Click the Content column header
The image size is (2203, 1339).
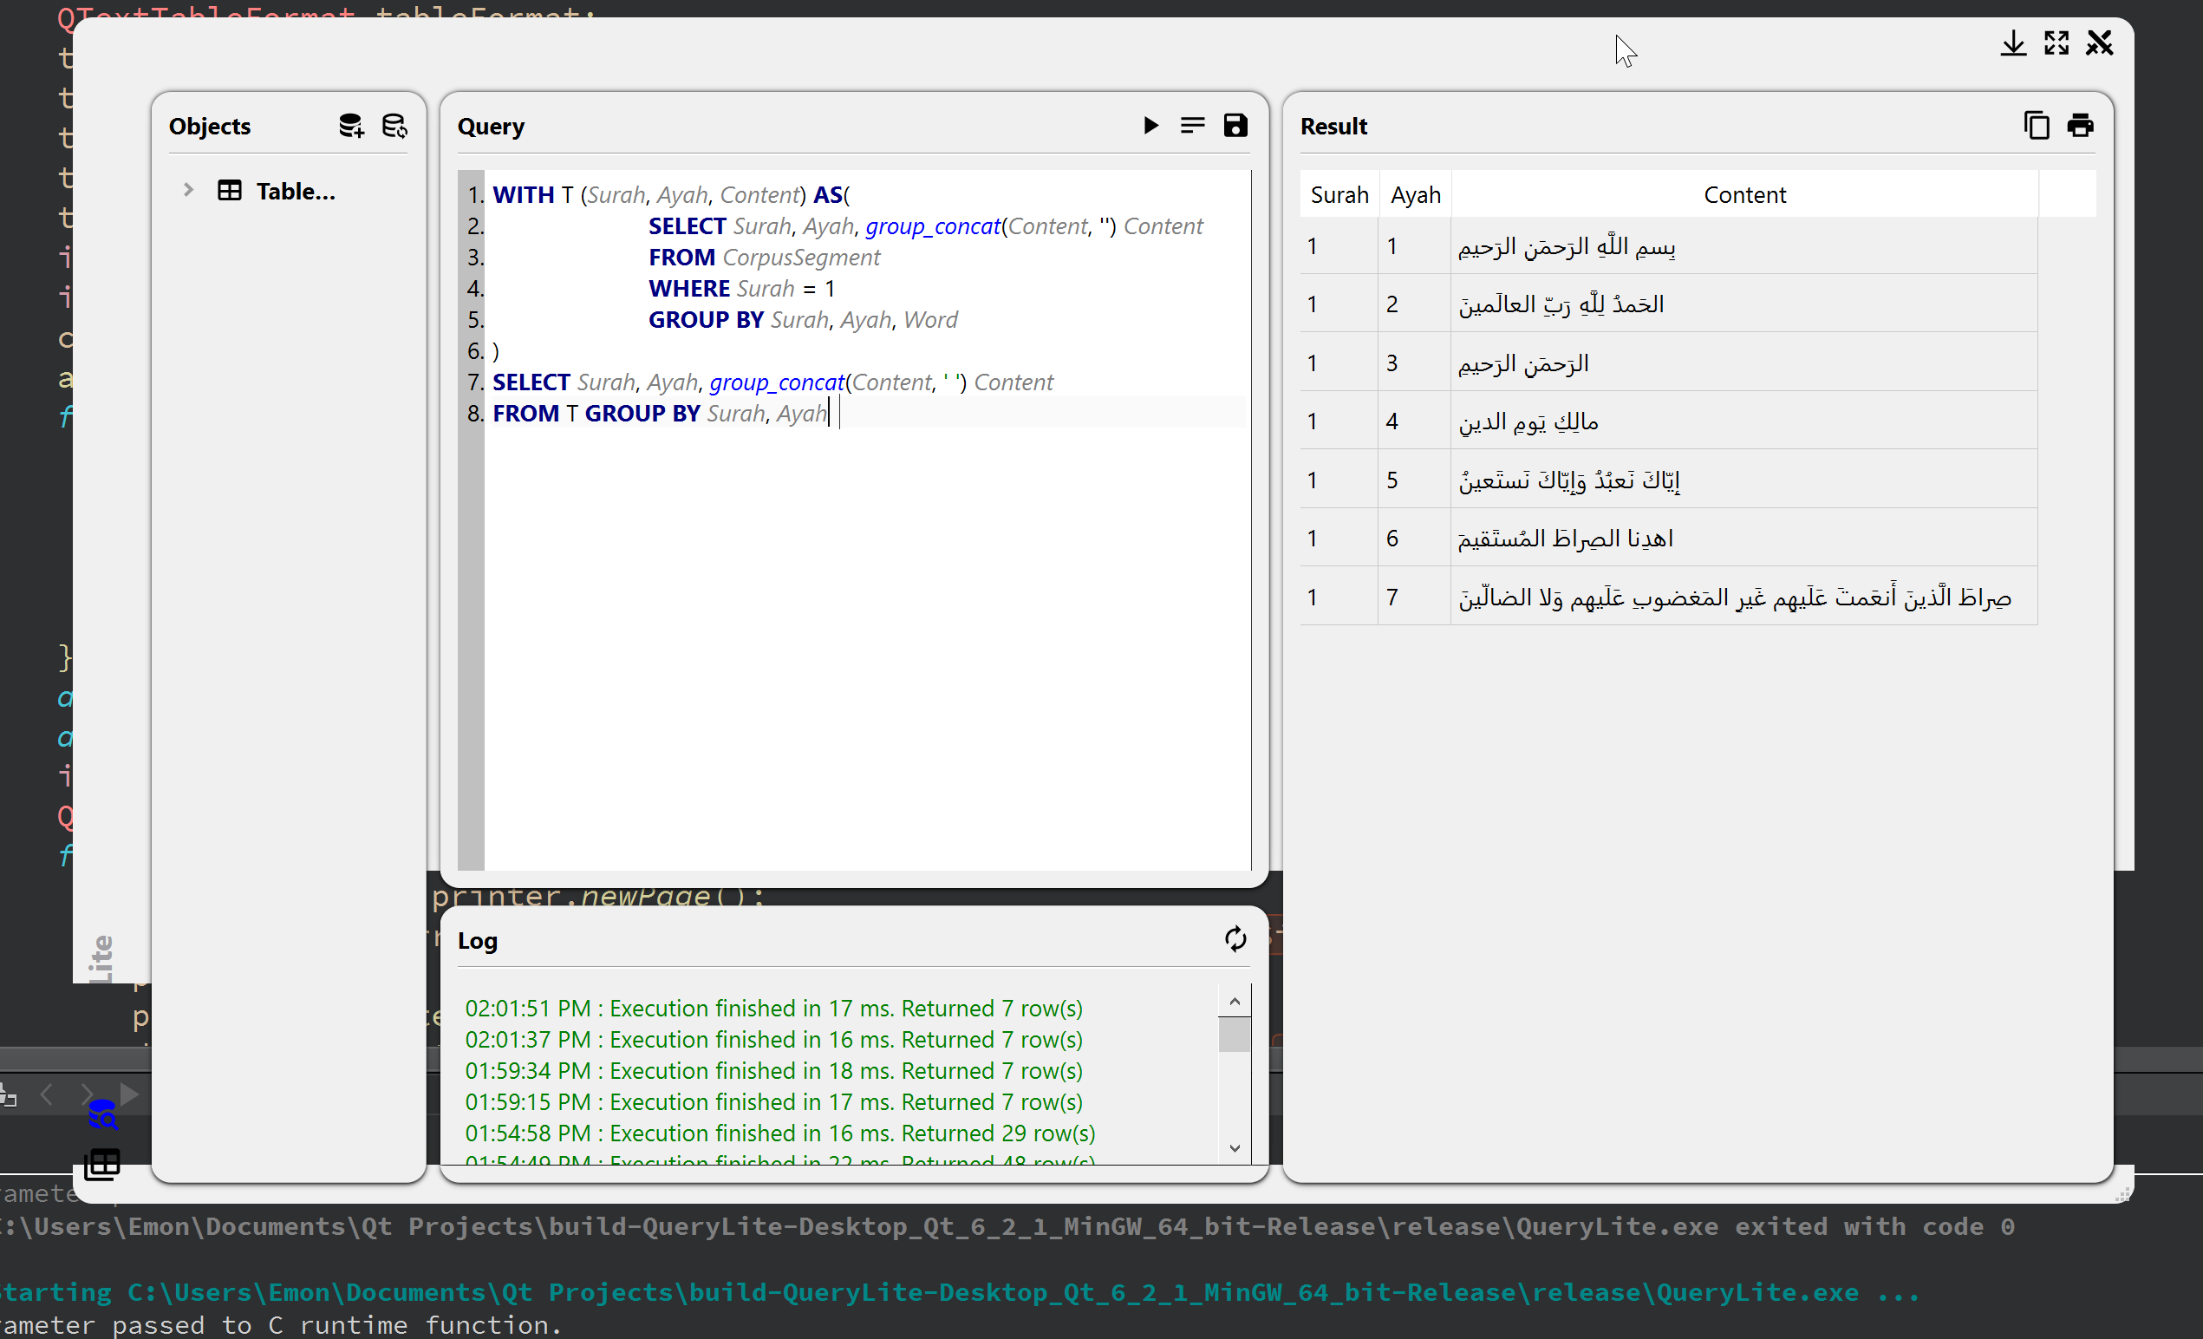[1743, 195]
